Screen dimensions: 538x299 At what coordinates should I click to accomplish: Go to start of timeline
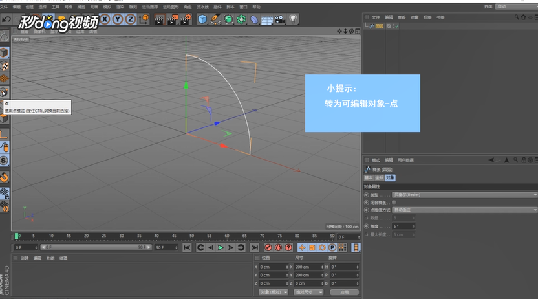tap(187, 247)
